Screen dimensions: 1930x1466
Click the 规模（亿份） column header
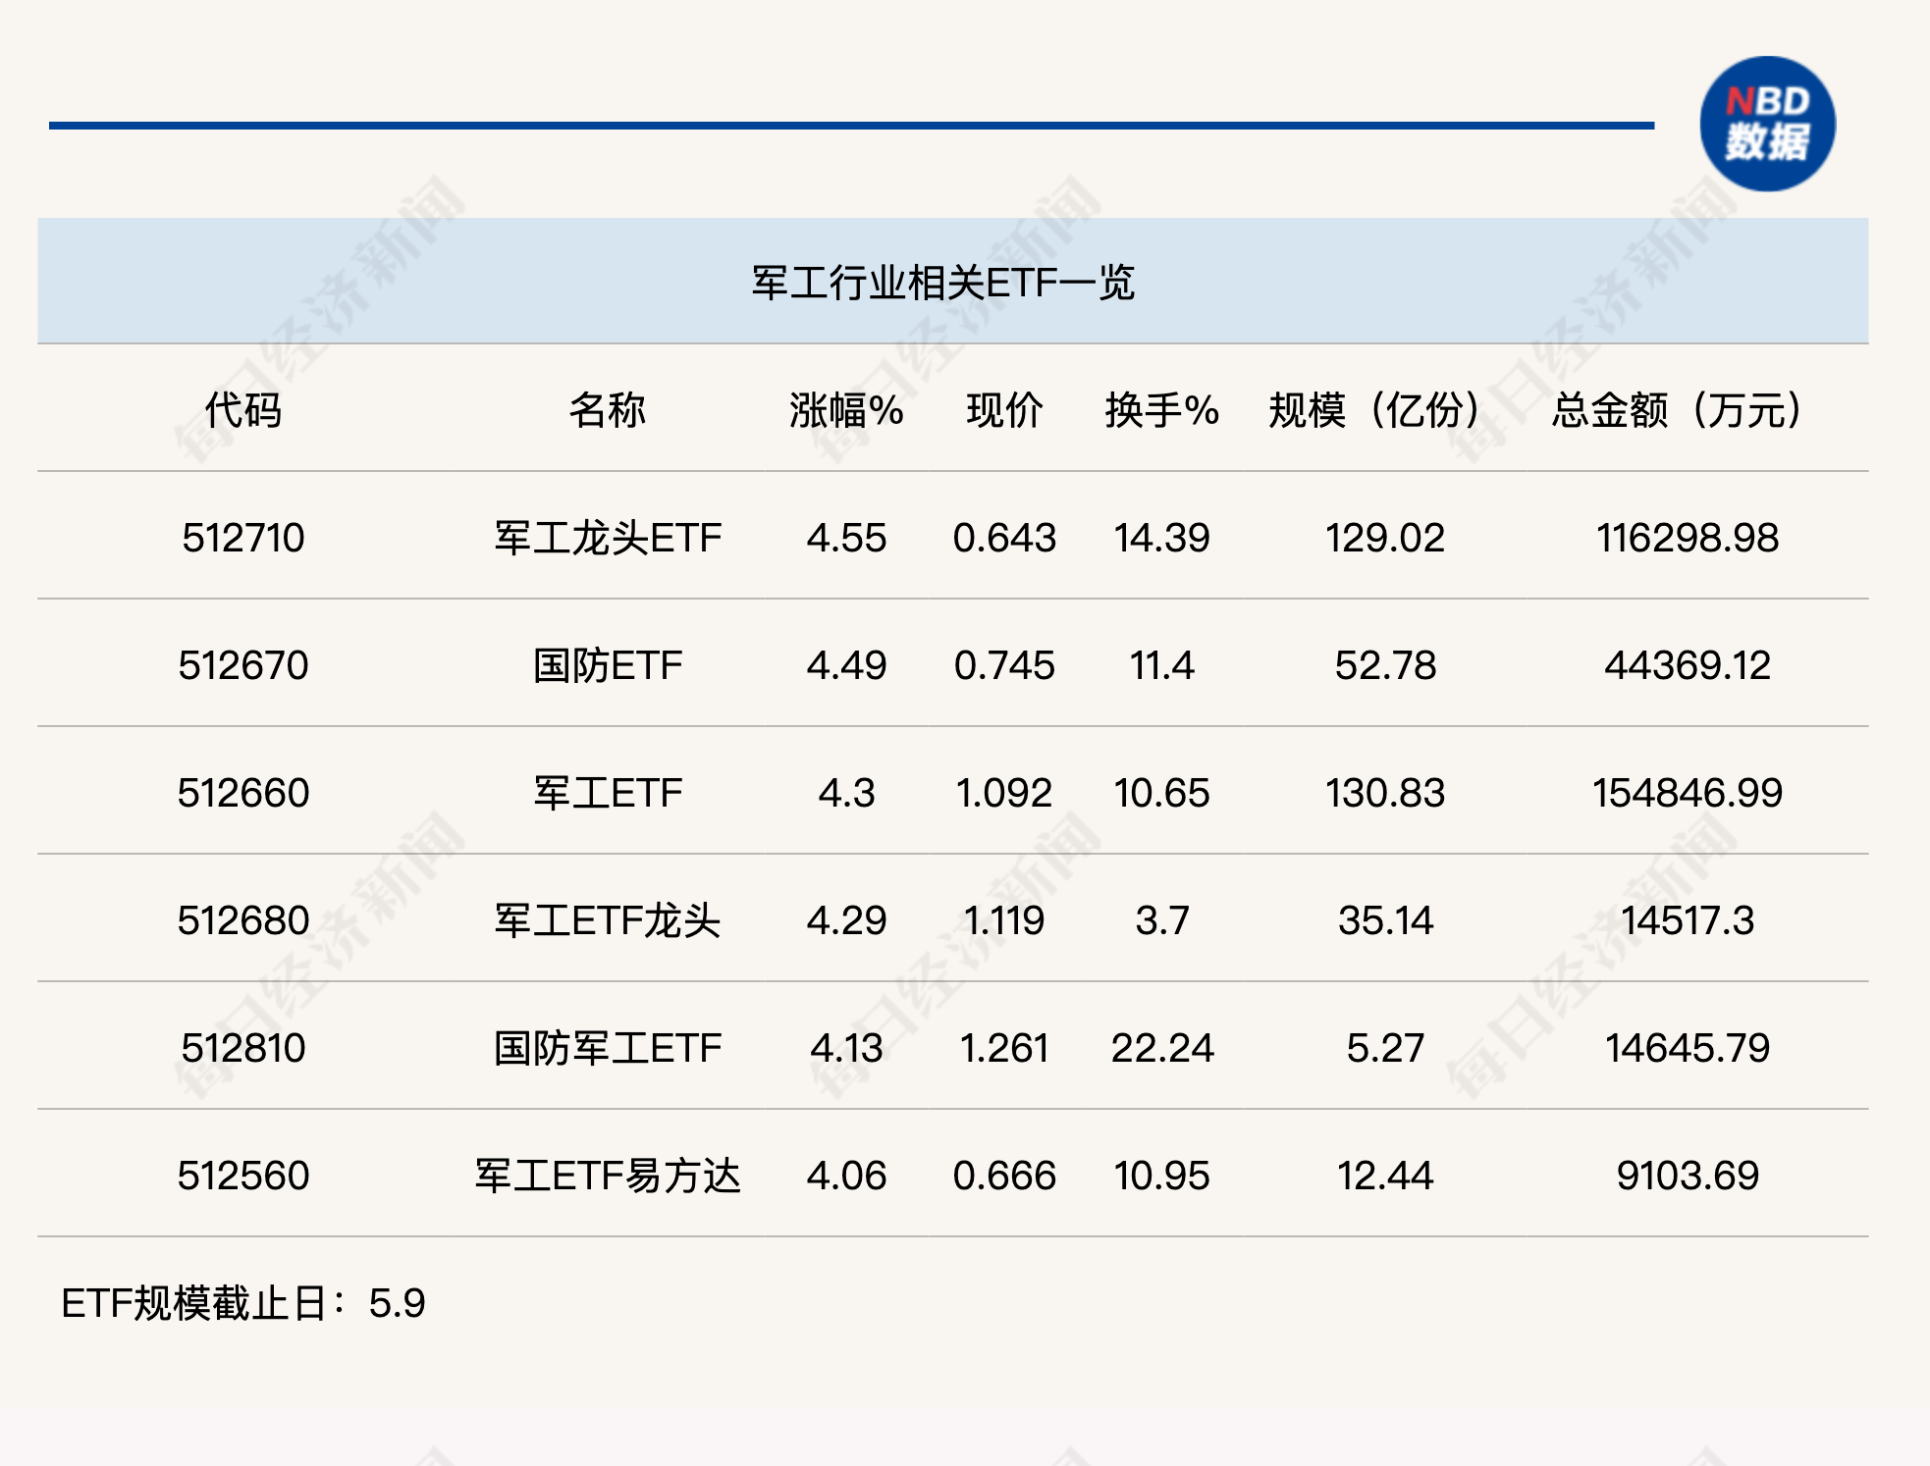1374,409
